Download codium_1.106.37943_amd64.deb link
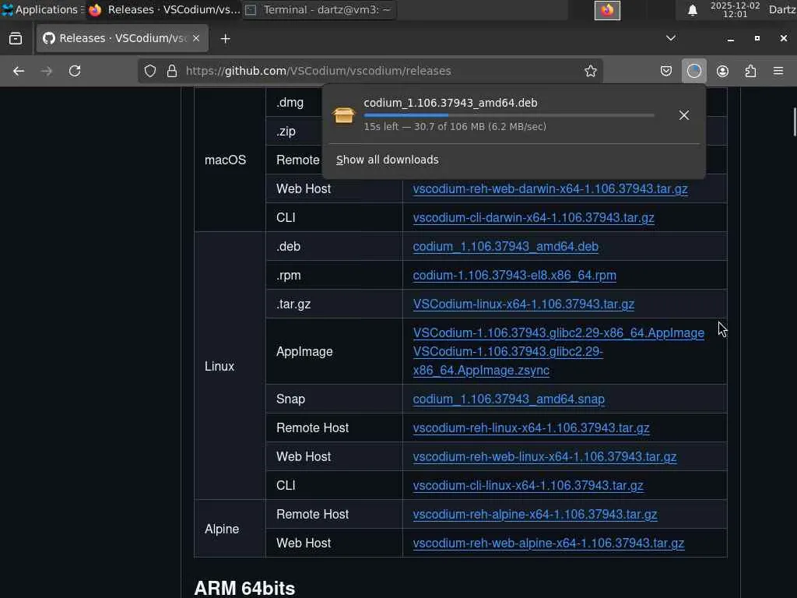Image resolution: width=797 pixels, height=598 pixels. [x=505, y=247]
